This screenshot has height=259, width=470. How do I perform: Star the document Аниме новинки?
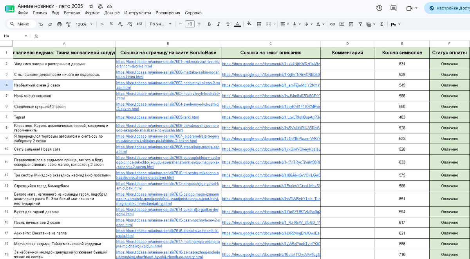tap(91, 7)
